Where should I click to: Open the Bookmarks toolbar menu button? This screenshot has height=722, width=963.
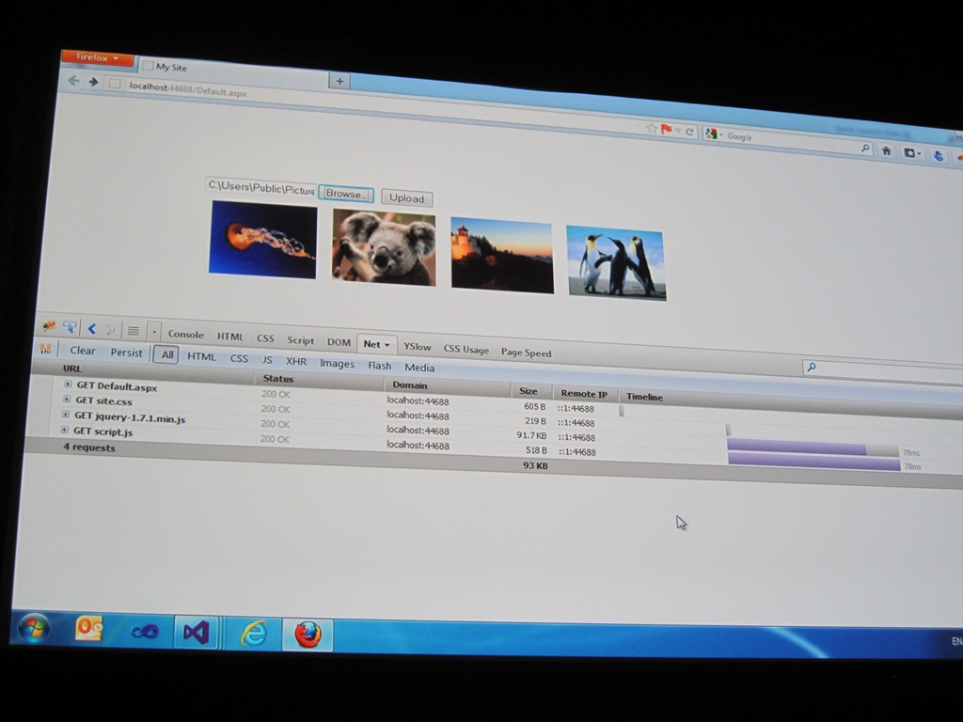click(912, 153)
